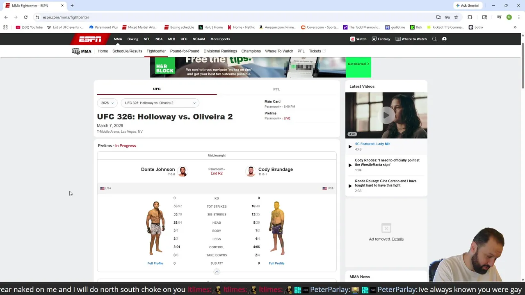The height and width of the screenshot is (295, 525).
Task: Open the Chrome three-dot menu
Action: tap(519, 17)
